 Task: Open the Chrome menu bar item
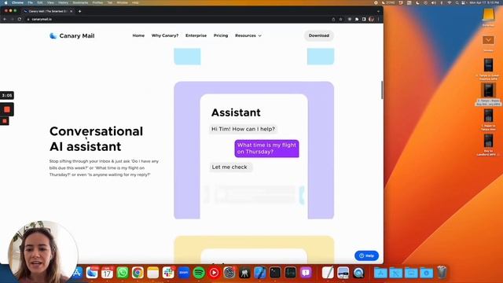pyautogui.click(x=17, y=2)
